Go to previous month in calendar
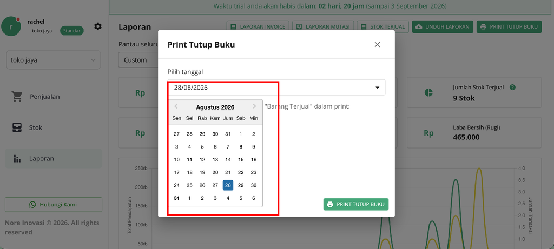 coord(176,106)
